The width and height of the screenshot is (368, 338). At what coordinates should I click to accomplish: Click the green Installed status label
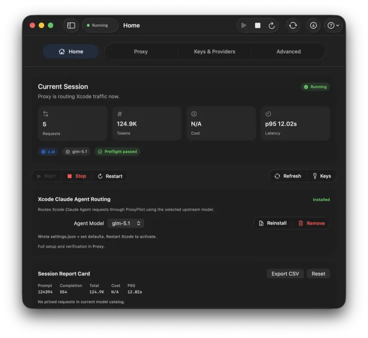[321, 200]
